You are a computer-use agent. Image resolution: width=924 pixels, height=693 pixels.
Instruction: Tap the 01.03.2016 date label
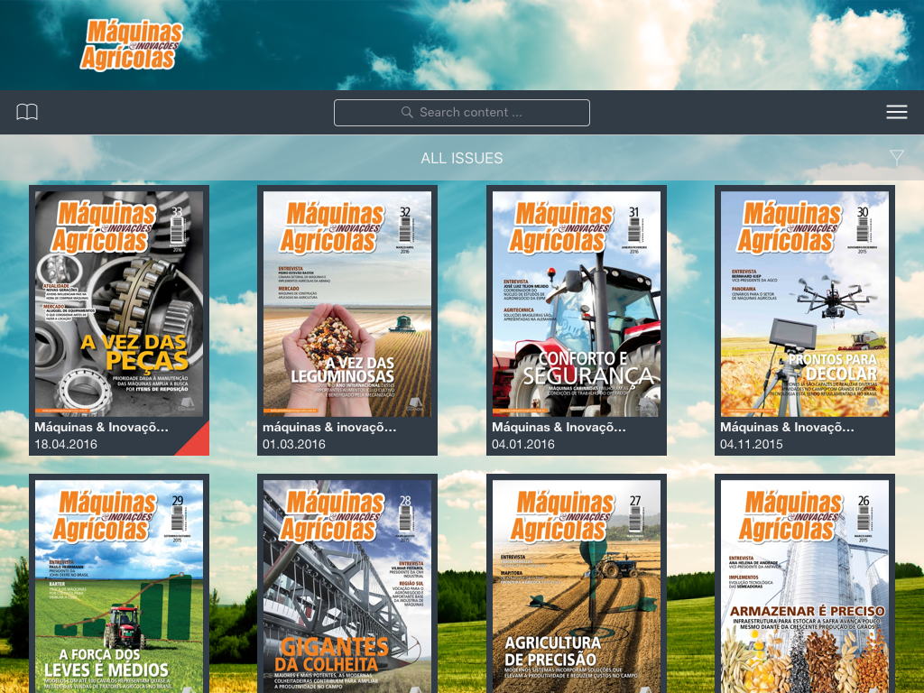coord(293,444)
